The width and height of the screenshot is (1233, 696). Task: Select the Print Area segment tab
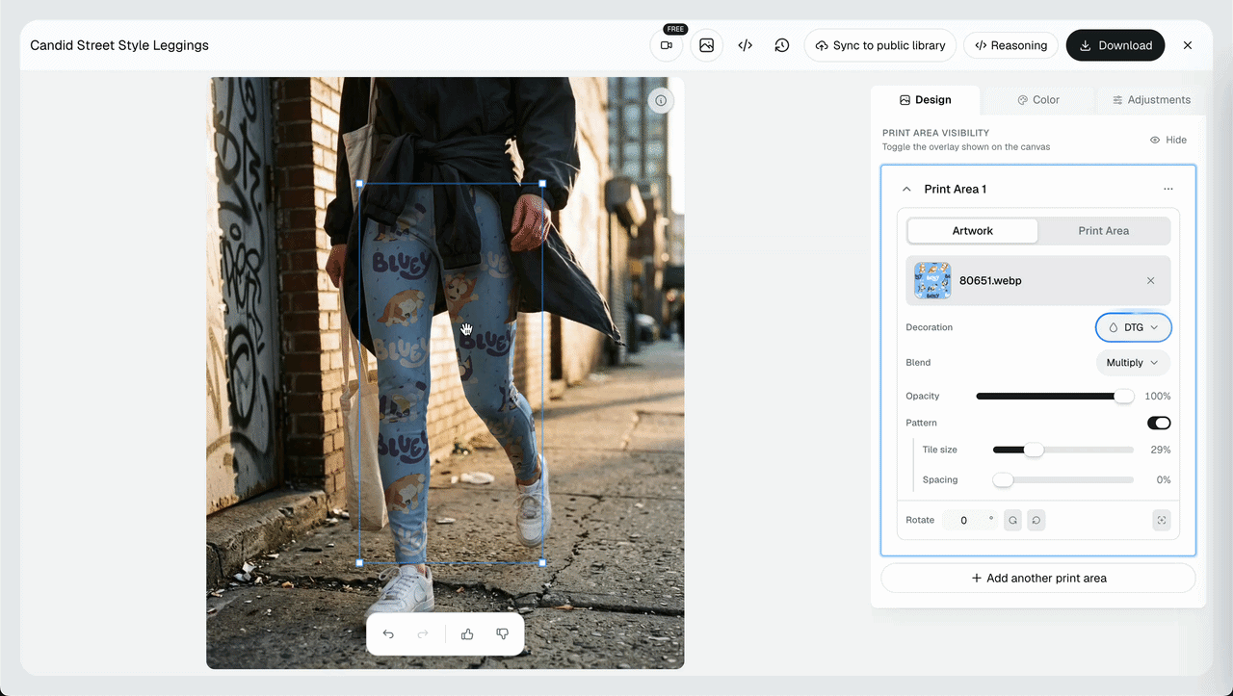tap(1104, 231)
